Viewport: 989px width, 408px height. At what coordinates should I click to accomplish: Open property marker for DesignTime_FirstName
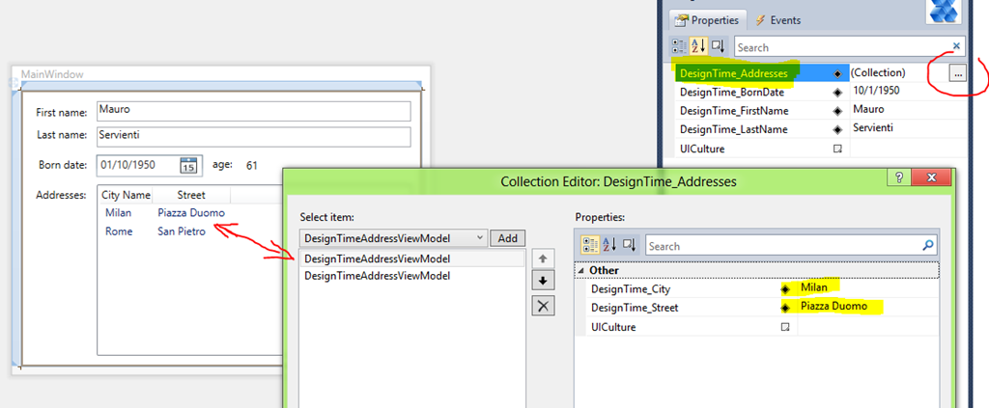tap(837, 111)
